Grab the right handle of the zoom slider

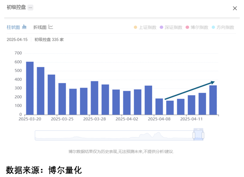click(x=203, y=135)
